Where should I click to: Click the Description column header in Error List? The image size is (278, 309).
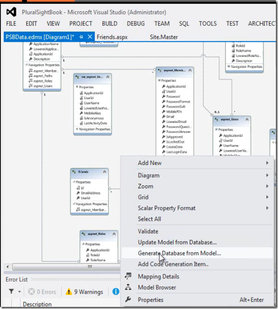tap(37, 304)
